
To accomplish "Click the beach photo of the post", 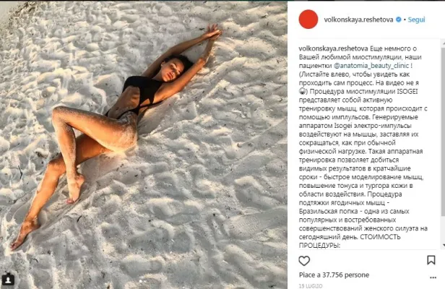I will (x=144, y=144).
